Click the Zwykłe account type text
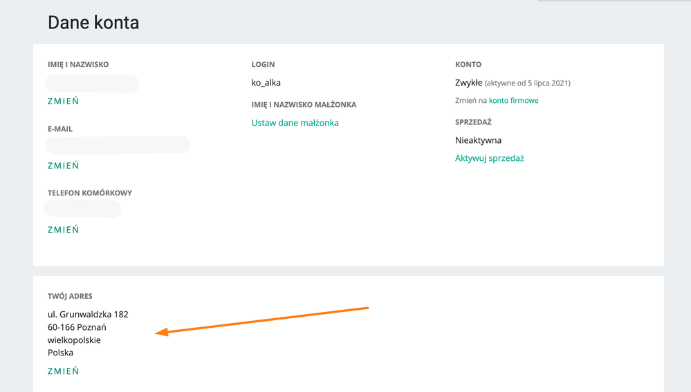691x392 pixels. pyautogui.click(x=468, y=83)
